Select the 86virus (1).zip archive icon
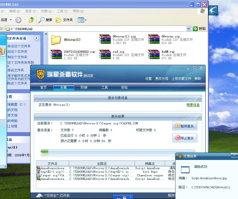Viewport: 238px width, 199px height. pyautogui.click(x=105, y=39)
